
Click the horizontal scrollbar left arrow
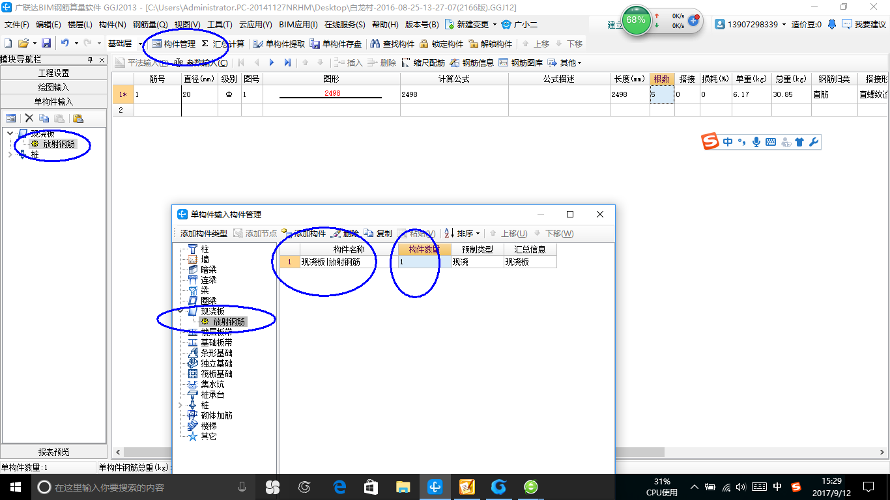118,452
